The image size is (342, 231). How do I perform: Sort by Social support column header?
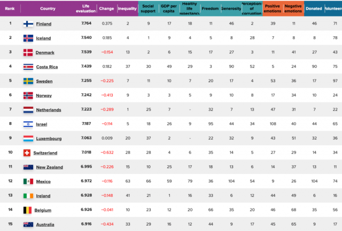pos(148,8)
